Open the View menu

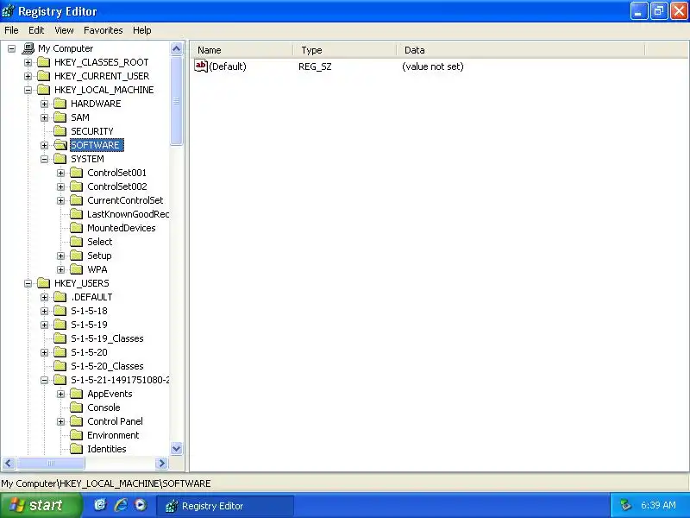pos(64,30)
